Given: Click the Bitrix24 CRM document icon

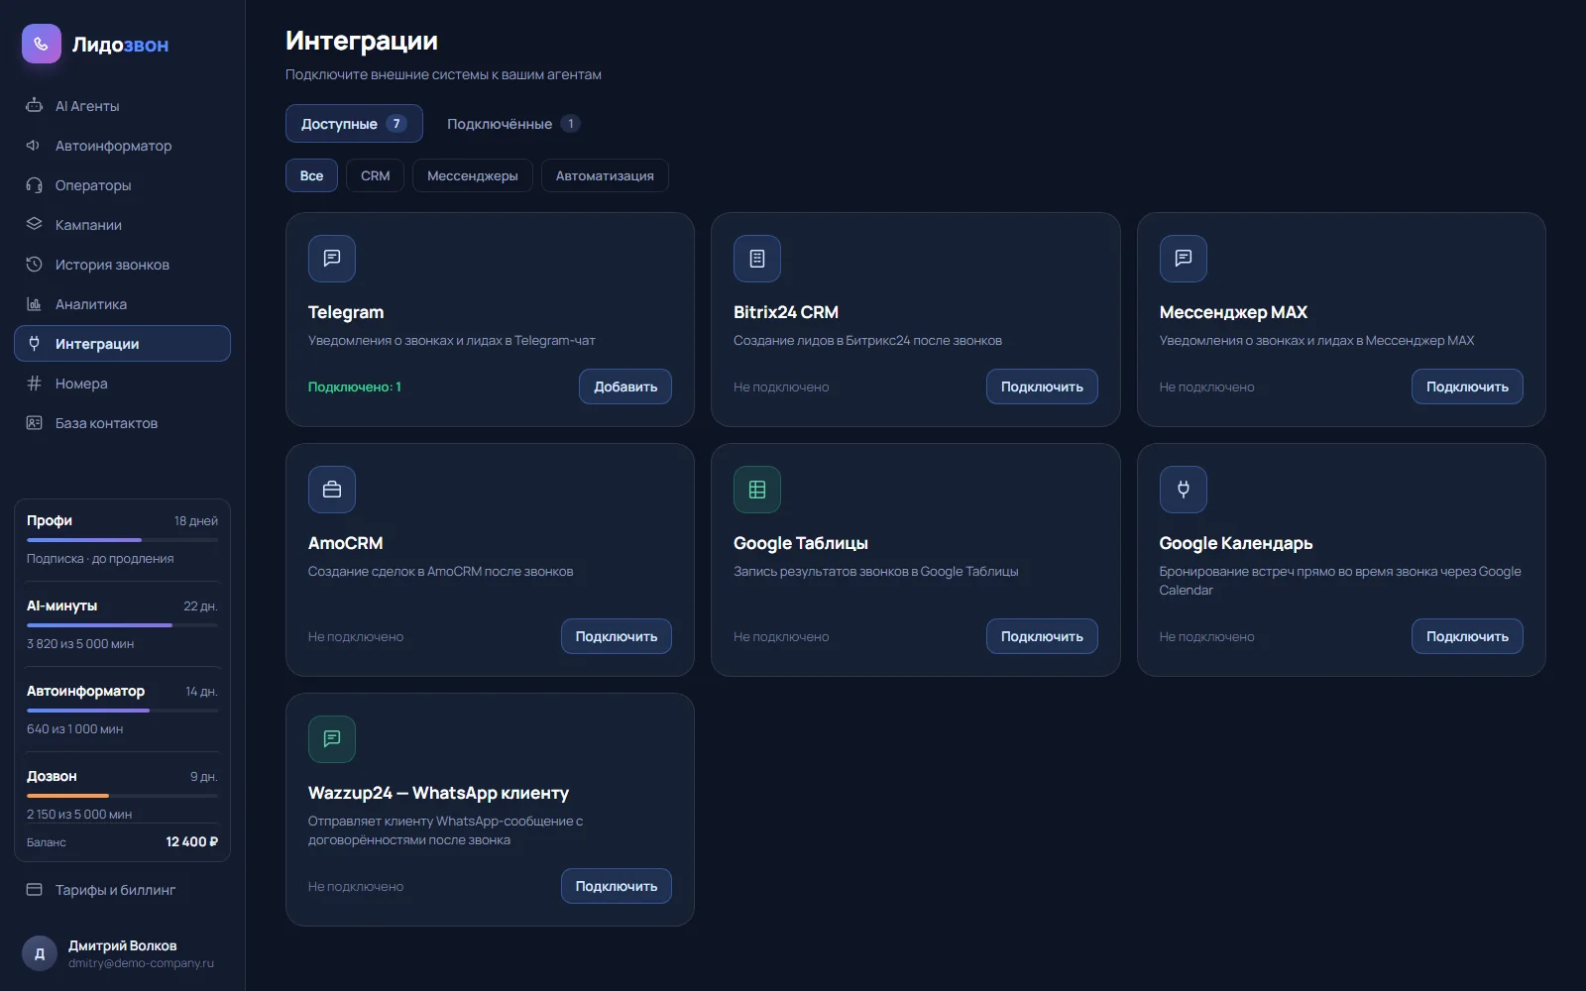Looking at the screenshot, I should tap(757, 259).
